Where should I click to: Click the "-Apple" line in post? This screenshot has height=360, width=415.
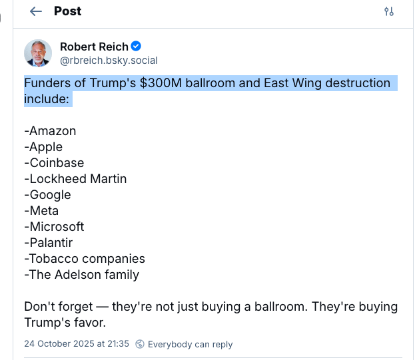pyautogui.click(x=43, y=147)
